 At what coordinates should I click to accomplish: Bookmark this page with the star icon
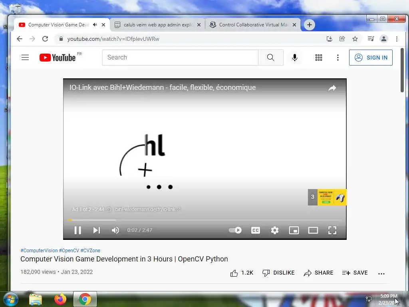tap(355, 39)
